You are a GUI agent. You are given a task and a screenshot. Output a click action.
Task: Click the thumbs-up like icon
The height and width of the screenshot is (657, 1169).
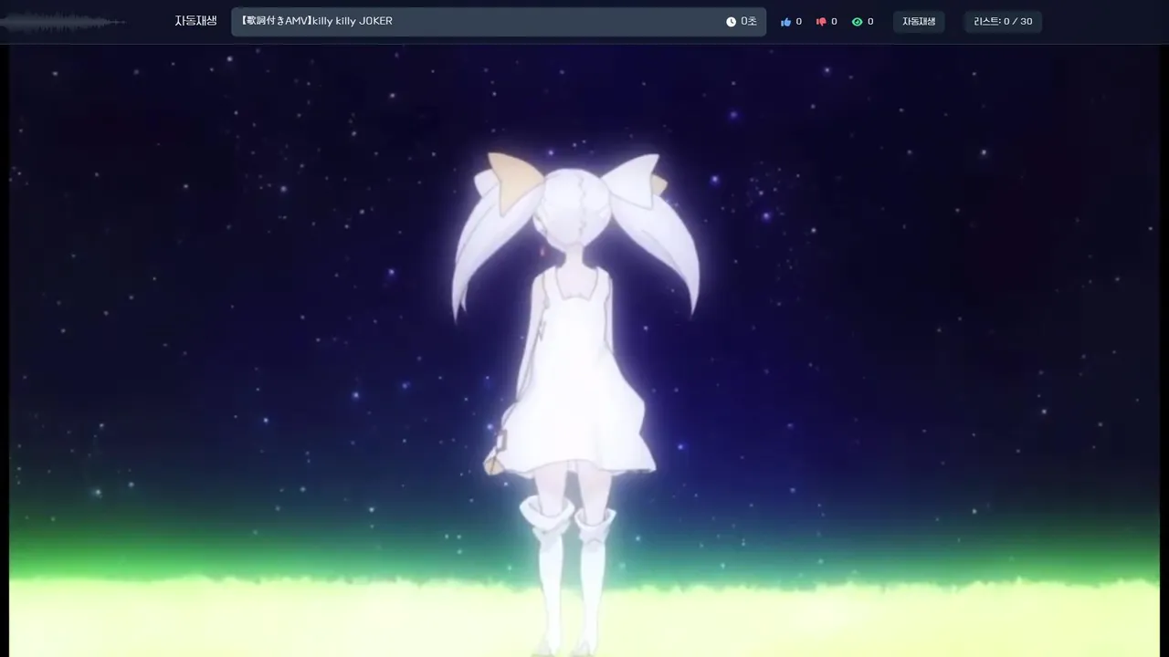coord(785,22)
